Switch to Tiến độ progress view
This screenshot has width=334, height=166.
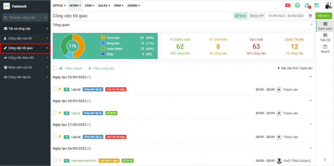[x=325, y=37]
